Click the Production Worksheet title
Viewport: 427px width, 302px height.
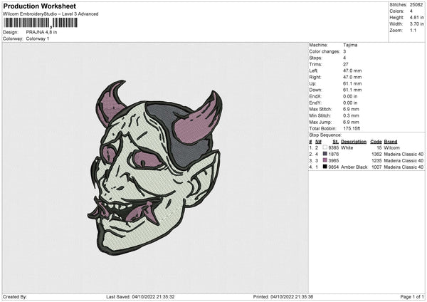tap(39, 6)
